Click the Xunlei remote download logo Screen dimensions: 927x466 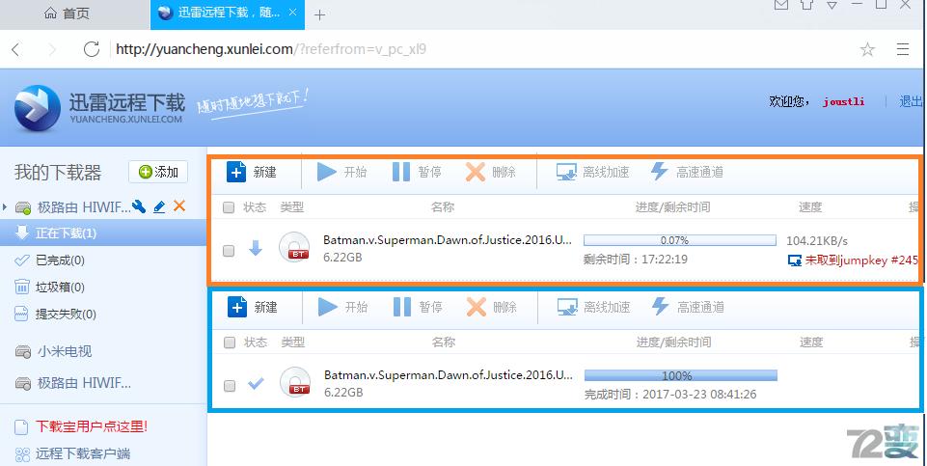coord(99,108)
